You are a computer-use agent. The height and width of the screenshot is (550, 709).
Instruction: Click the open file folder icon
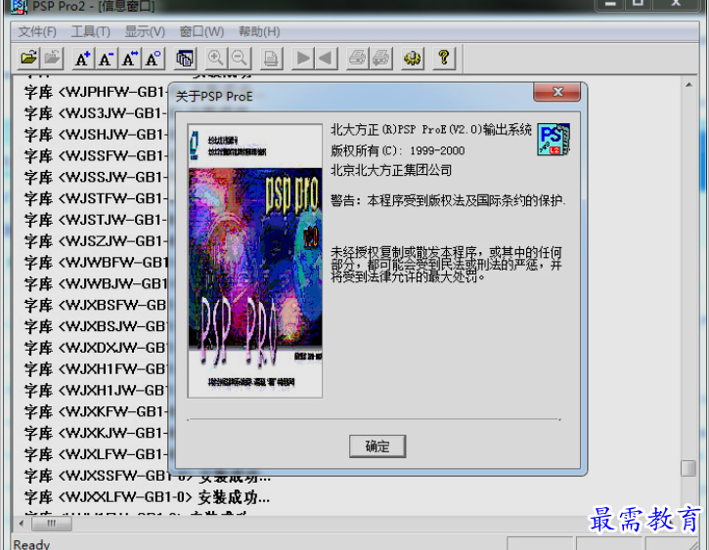28,59
